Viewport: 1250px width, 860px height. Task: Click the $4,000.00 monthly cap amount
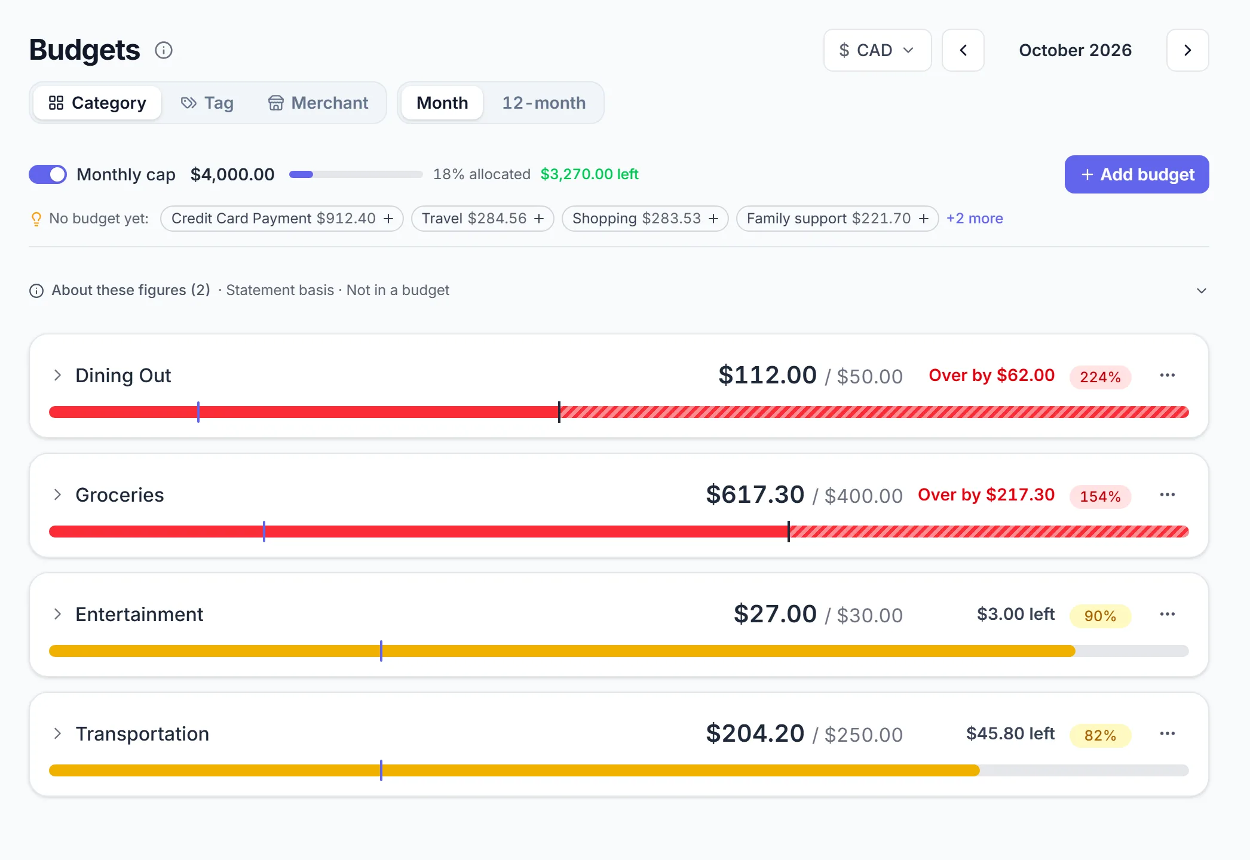232,174
